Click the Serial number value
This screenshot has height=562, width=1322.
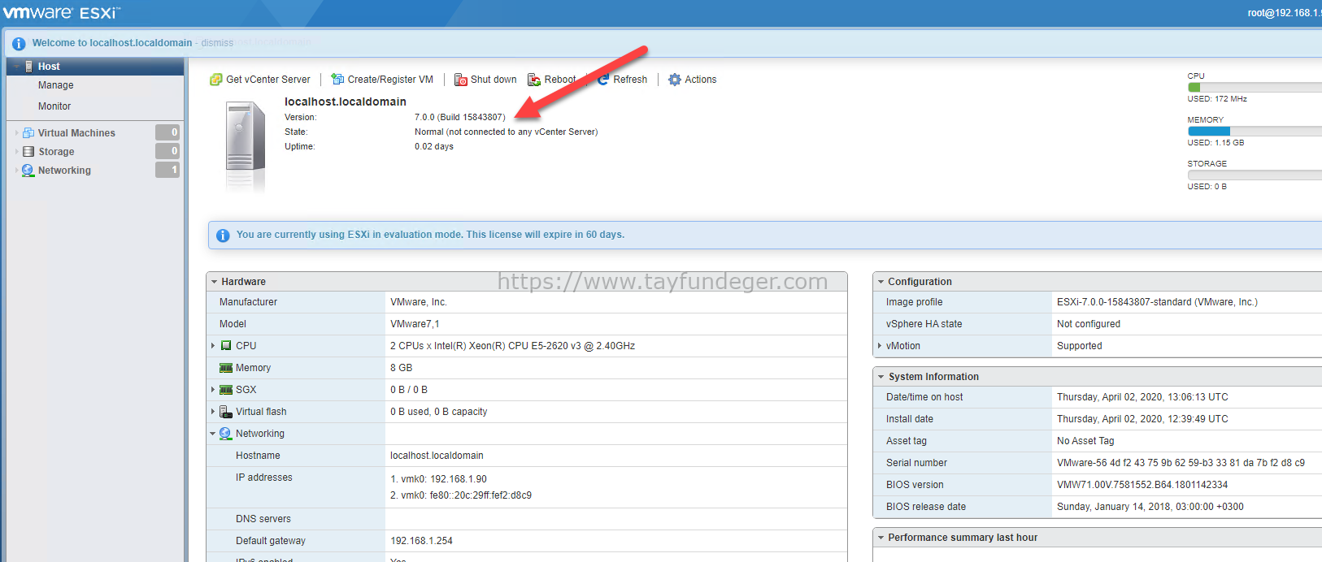point(1181,463)
